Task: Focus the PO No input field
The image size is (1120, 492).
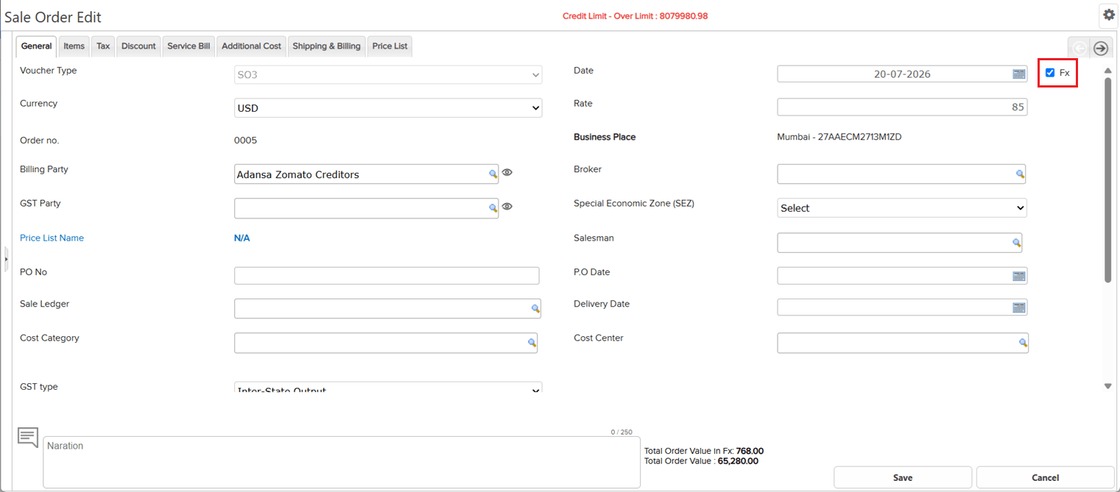Action: 387,276
